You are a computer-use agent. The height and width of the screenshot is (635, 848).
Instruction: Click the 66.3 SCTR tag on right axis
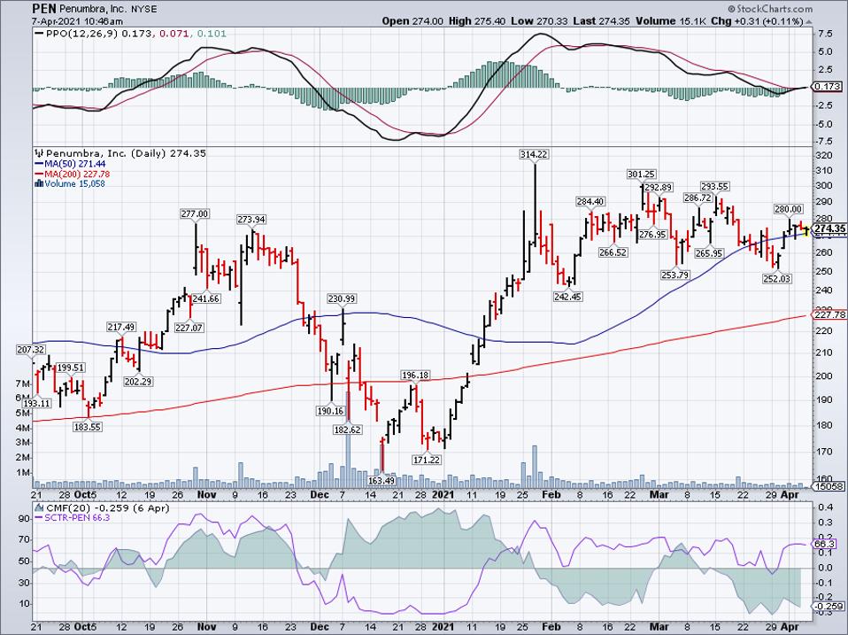click(x=825, y=544)
